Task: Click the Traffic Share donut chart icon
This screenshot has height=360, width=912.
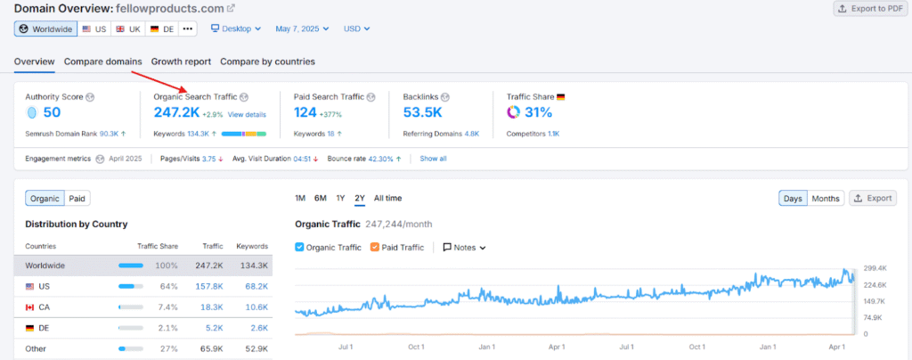Action: (514, 112)
